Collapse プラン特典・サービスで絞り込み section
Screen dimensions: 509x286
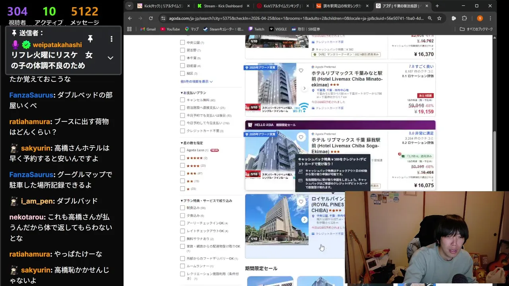click(x=206, y=201)
